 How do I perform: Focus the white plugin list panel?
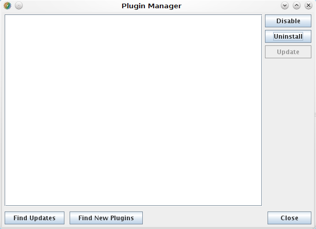coord(133,110)
